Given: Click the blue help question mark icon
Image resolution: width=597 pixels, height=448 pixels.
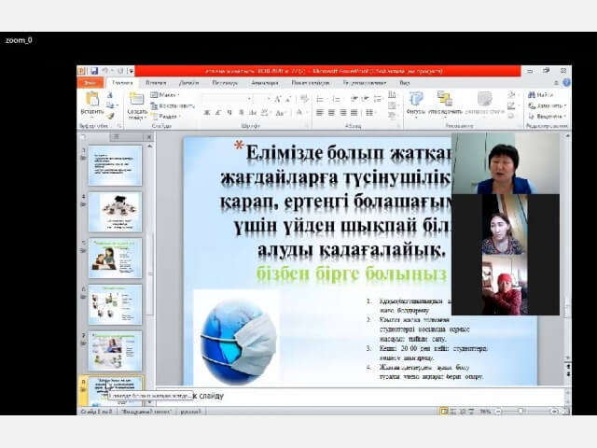Looking at the screenshot, I should pyautogui.click(x=566, y=83).
